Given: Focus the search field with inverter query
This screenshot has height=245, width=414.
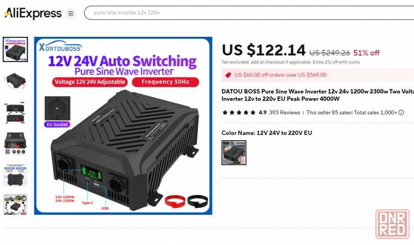Looking at the screenshot, I should click(249, 13).
